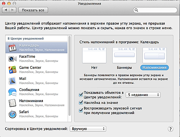This screenshot has height=137, width=180.
Task: Open Вручную sorting dropdown
Action: [x=88, y=129]
